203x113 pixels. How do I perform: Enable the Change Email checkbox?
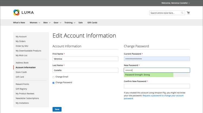click(54, 77)
